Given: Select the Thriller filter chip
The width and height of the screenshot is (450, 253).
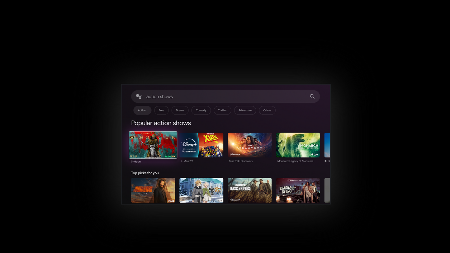Looking at the screenshot, I should (222, 110).
